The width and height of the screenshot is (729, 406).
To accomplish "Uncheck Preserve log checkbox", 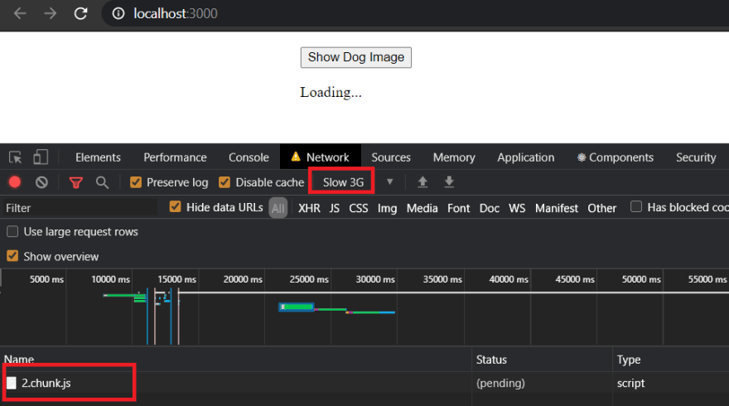I will point(136,182).
